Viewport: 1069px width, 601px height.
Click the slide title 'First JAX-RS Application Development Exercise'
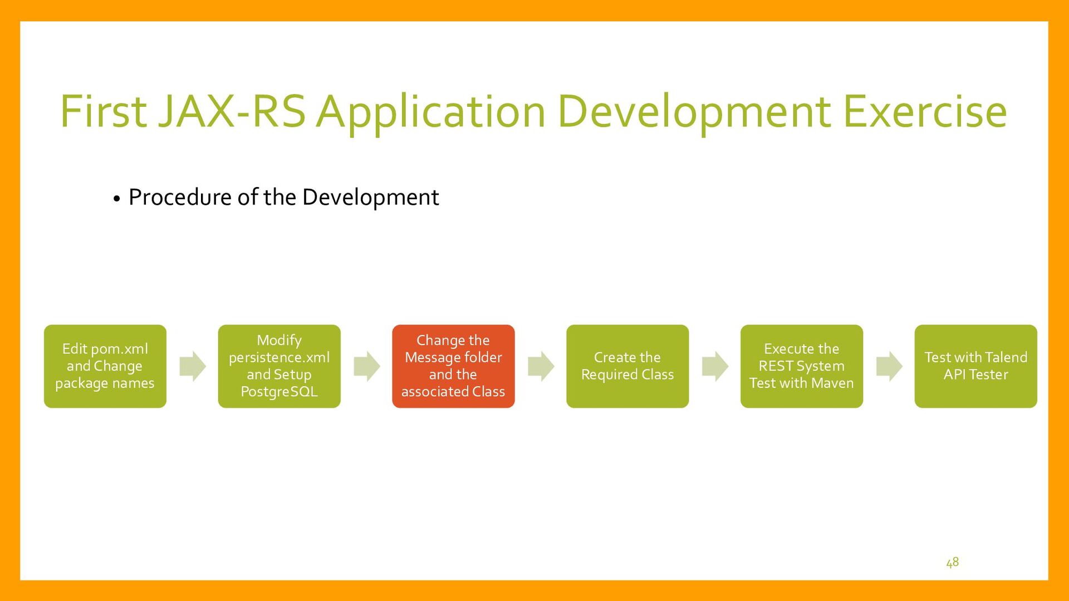(x=533, y=112)
